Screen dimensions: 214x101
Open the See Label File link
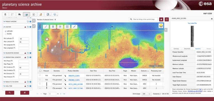point(192,23)
